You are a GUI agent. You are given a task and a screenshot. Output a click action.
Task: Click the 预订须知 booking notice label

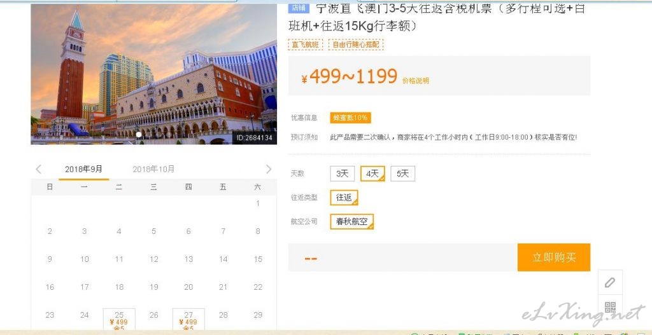tap(304, 137)
